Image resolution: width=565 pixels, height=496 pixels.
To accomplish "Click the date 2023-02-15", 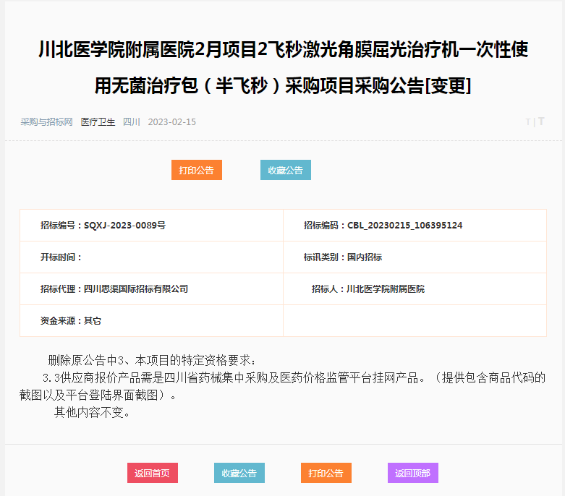I will 172,122.
